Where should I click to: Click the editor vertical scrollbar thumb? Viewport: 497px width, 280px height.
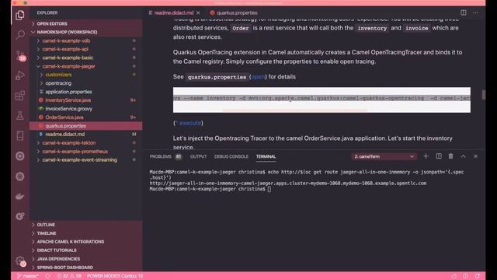click(483, 95)
